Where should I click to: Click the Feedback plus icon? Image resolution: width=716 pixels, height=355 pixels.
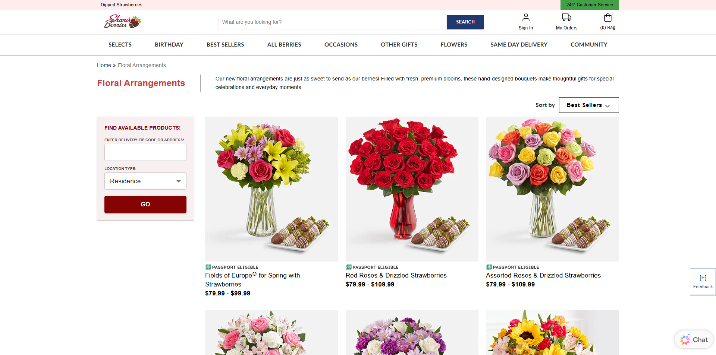click(703, 278)
